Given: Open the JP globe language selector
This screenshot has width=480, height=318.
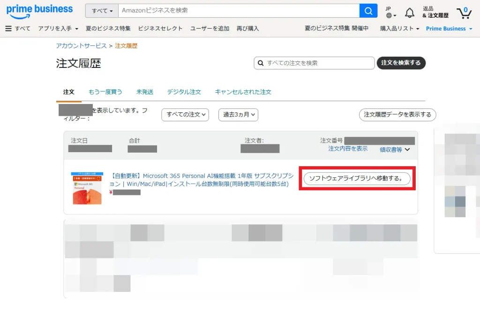Looking at the screenshot, I should pos(390,12).
